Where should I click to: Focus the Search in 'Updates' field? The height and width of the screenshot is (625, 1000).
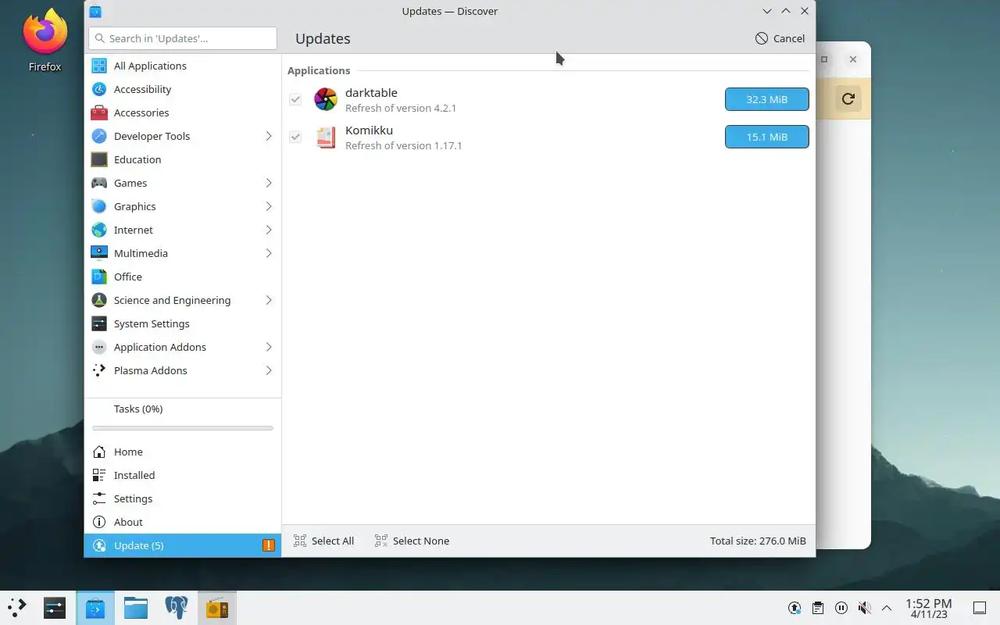[x=183, y=38]
